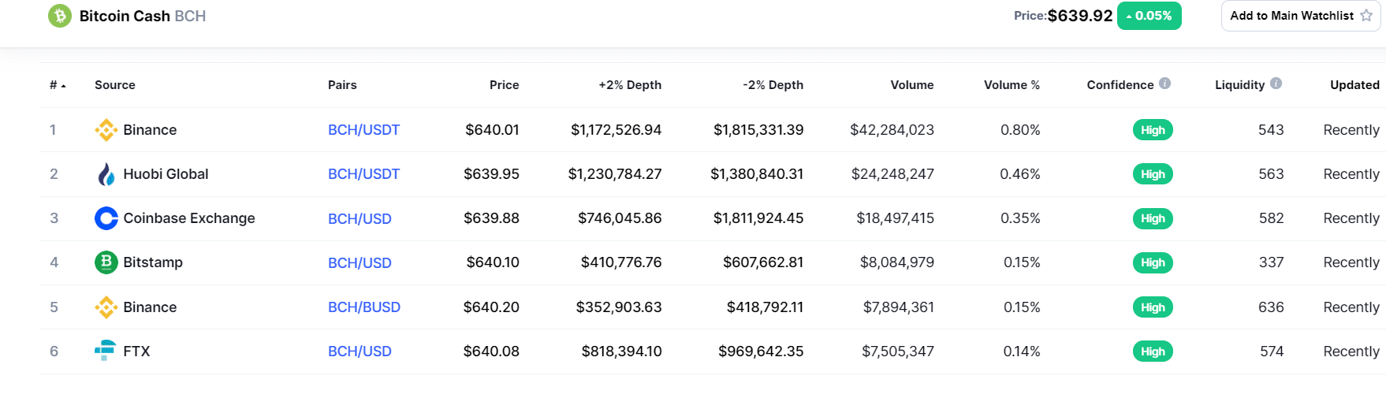
Task: Sort by the # rank column header
Action: tap(58, 85)
